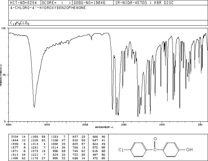The image size is (208, 161).
Task: Click the 100 label on transmittance axis
Action: tap(3, 28)
